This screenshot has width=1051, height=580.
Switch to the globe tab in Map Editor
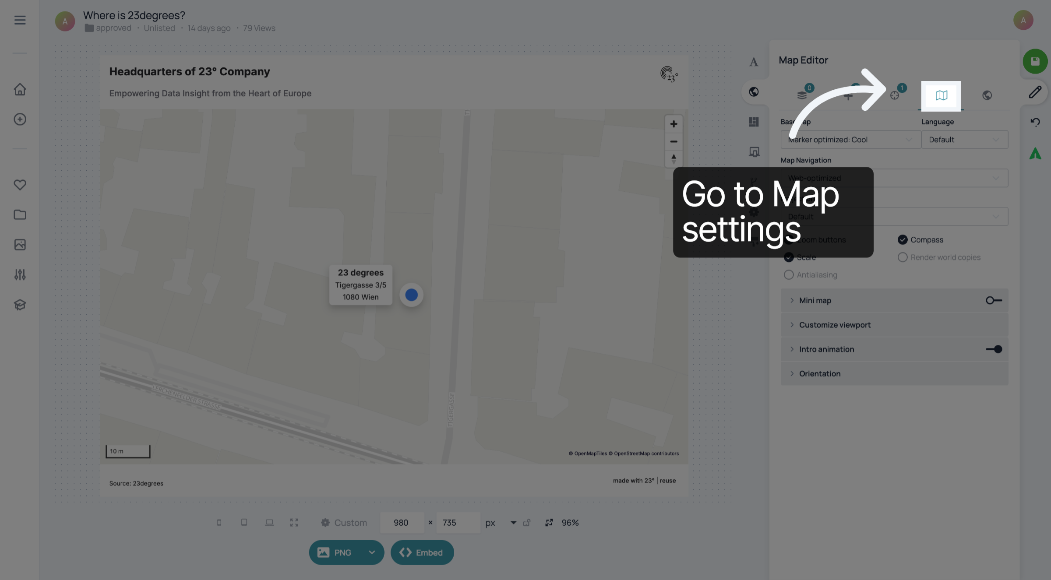click(987, 95)
